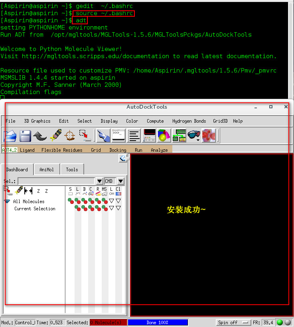Open color menu for Current Selection
Viewport: 294px width, 327px height.
point(118,208)
